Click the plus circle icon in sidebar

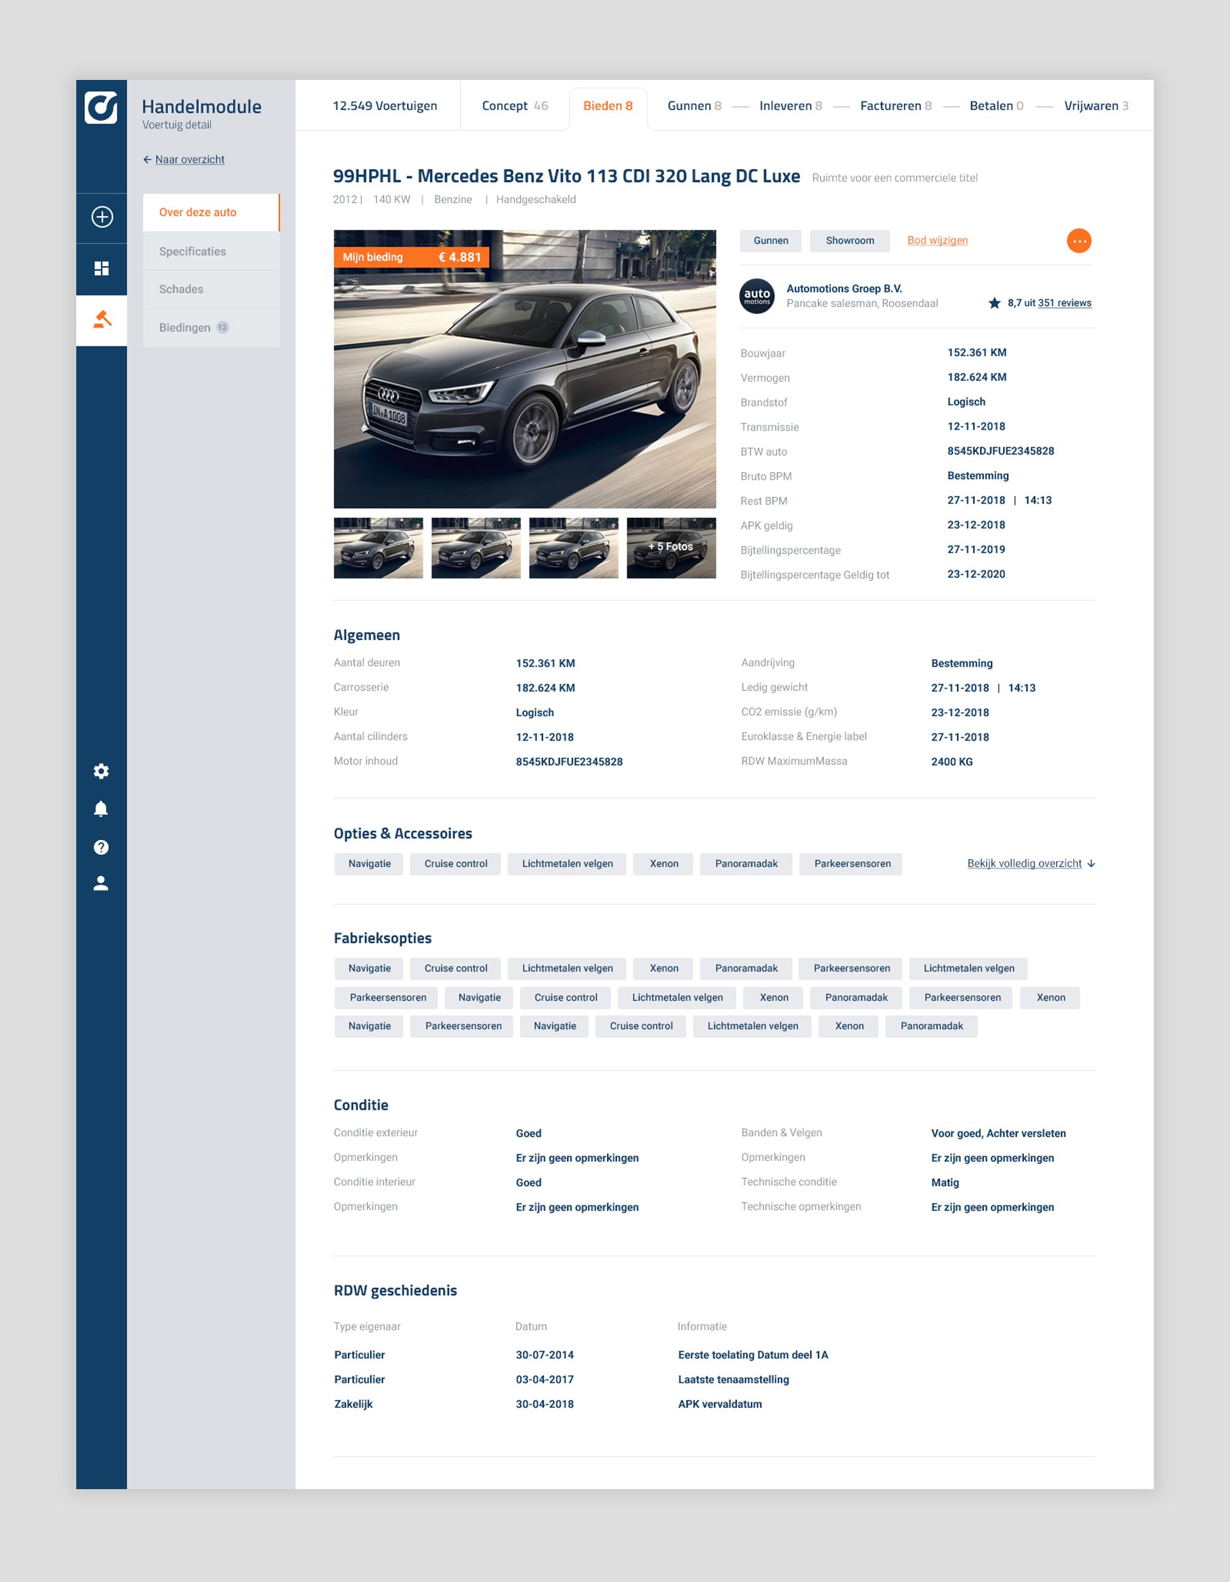tap(101, 217)
